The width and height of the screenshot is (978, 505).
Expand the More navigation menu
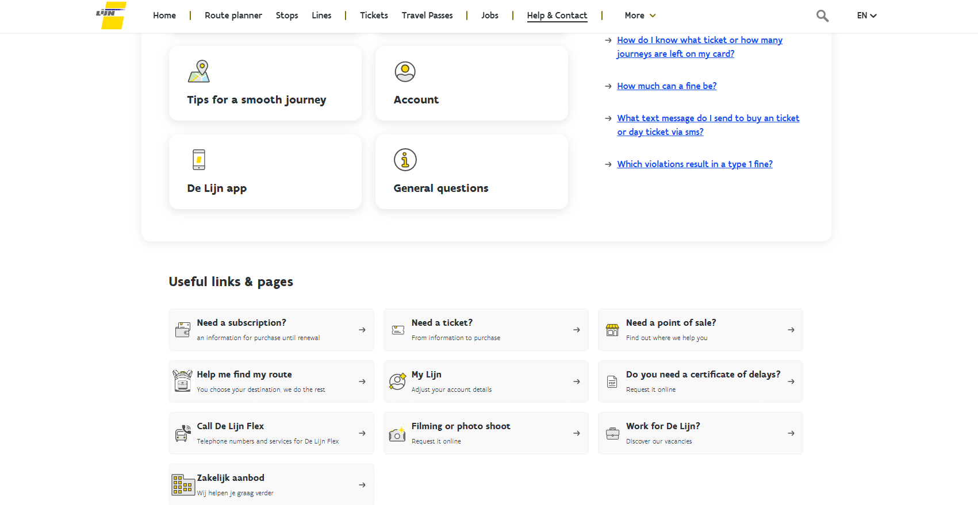pos(640,16)
